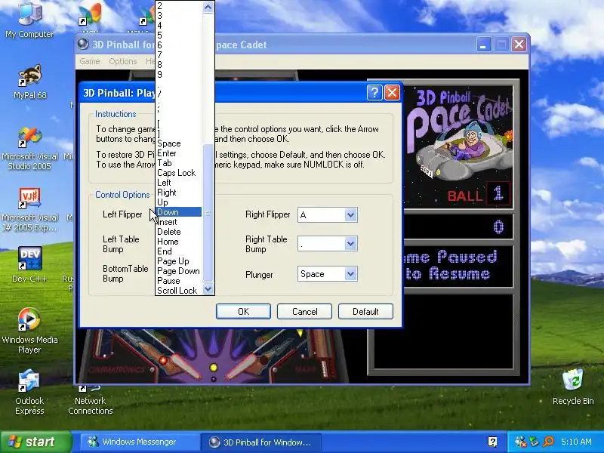The width and height of the screenshot is (604, 453).
Task: Open the Network Connections desktop icon
Action: click(x=91, y=399)
